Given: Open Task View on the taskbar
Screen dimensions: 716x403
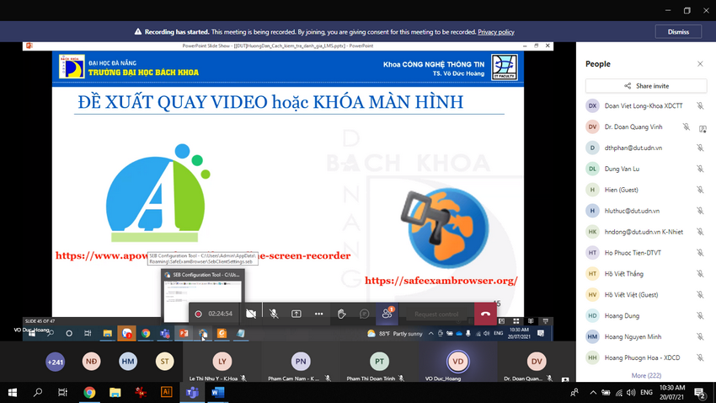Looking at the screenshot, I should click(62, 393).
